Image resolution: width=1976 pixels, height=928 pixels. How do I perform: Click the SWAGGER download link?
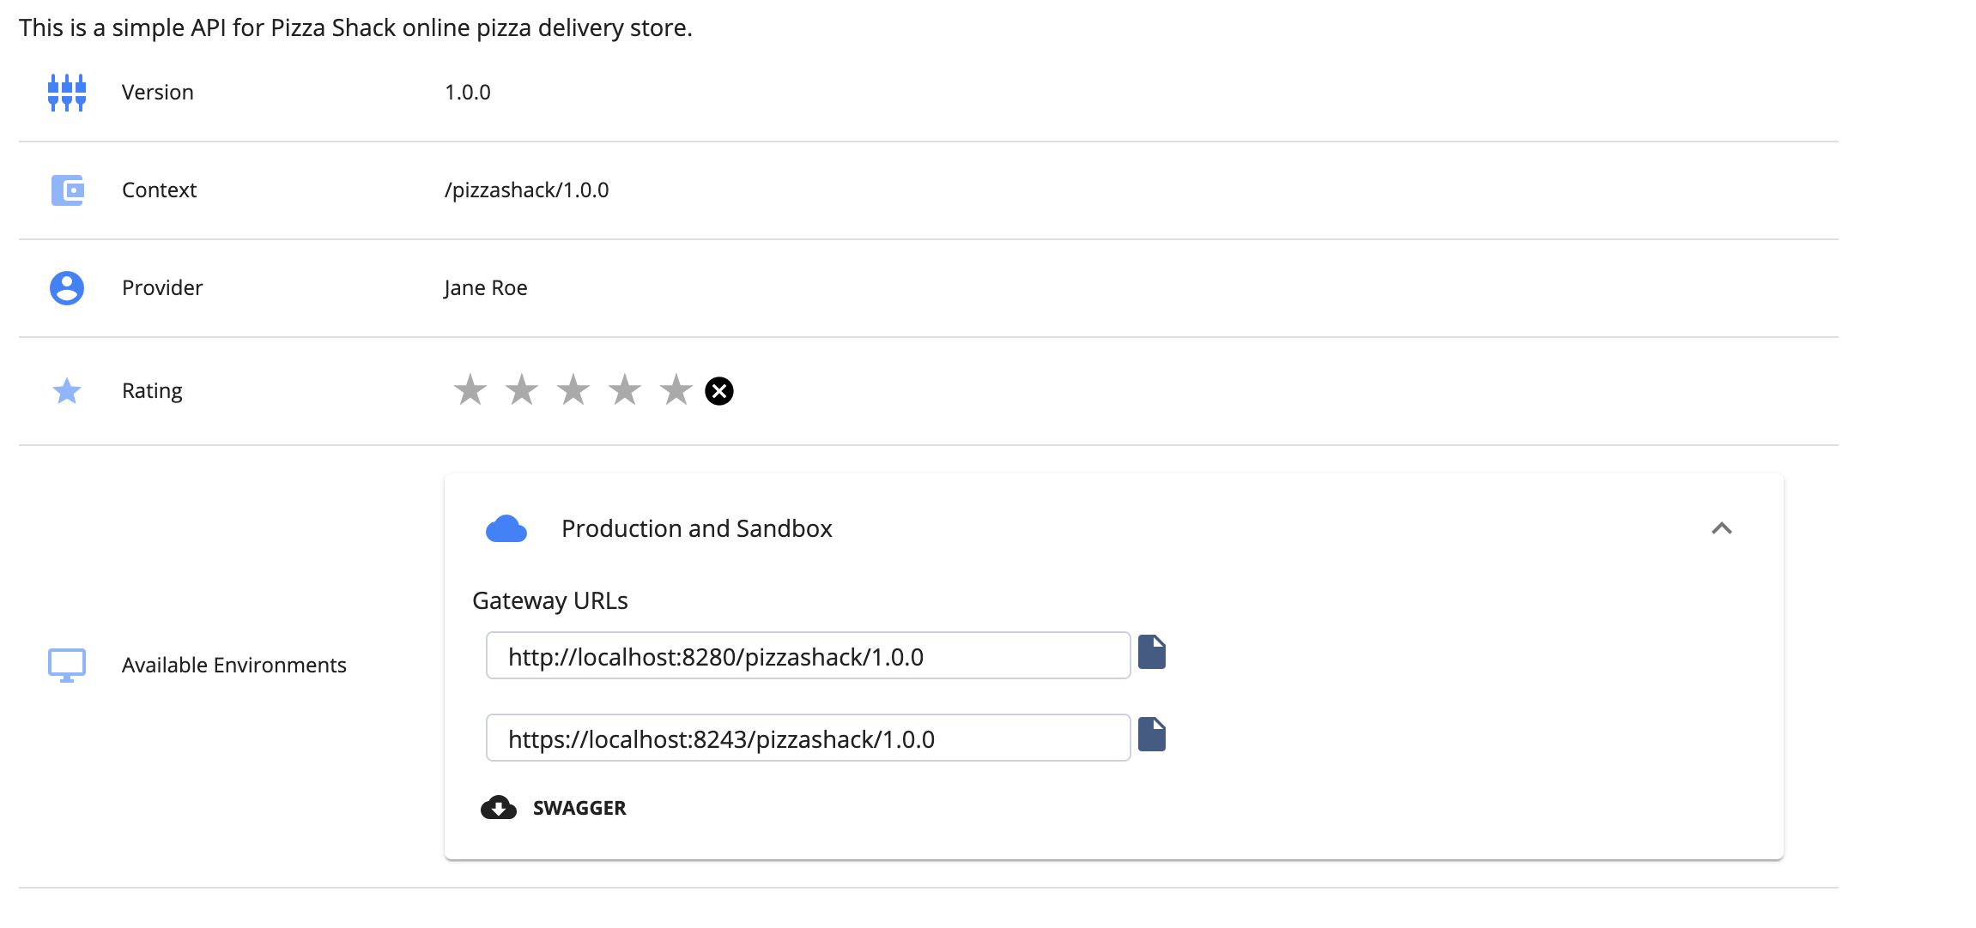coord(579,807)
